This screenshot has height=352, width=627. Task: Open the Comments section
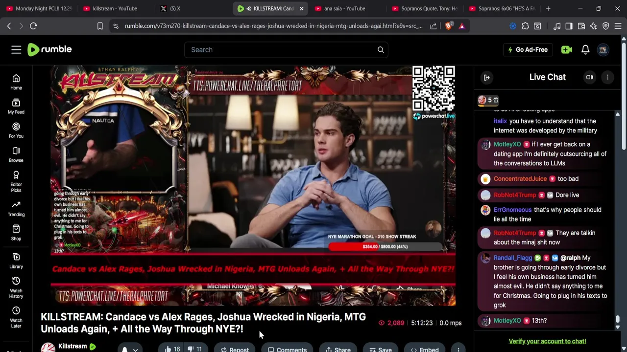click(x=287, y=349)
